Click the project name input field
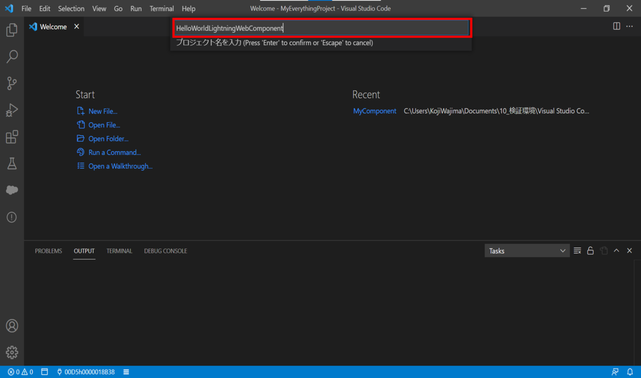 pyautogui.click(x=322, y=28)
